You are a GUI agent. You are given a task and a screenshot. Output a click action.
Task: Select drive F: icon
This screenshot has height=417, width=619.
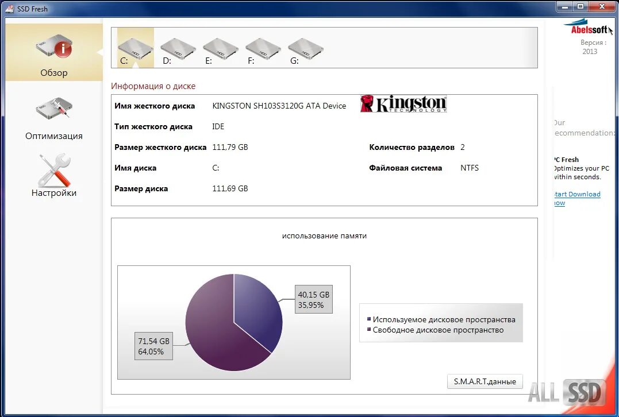click(263, 50)
